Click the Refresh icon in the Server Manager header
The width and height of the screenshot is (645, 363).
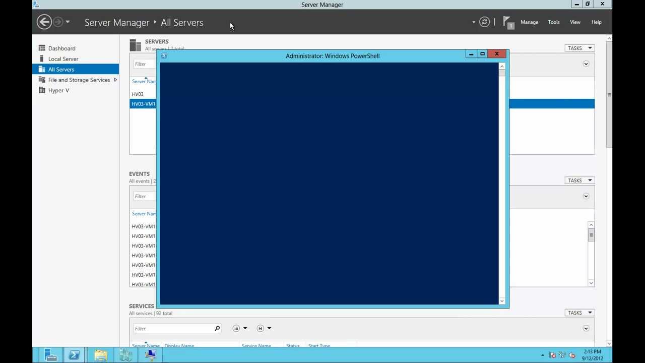pos(484,22)
